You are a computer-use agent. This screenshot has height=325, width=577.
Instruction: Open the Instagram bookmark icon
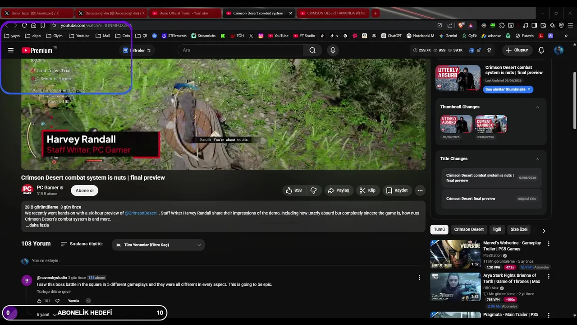[x=261, y=36]
